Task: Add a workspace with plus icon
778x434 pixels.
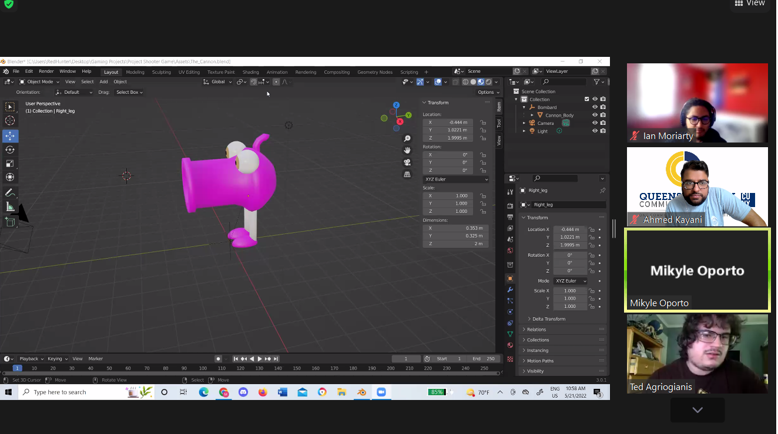Action: 427,72
